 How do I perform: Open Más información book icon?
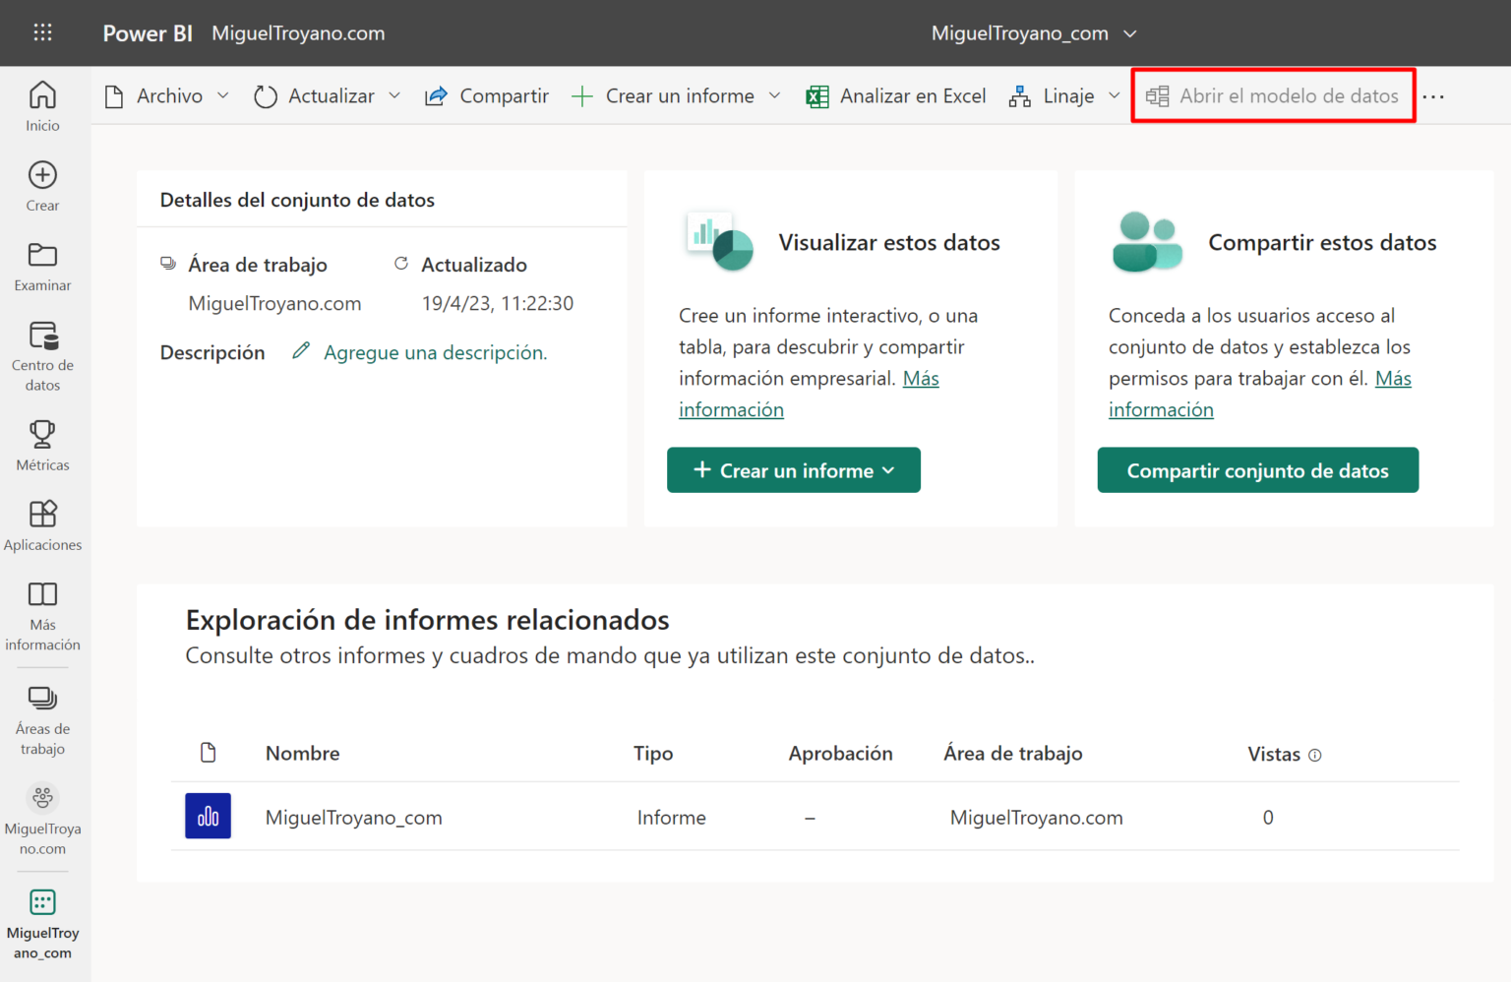(x=42, y=594)
